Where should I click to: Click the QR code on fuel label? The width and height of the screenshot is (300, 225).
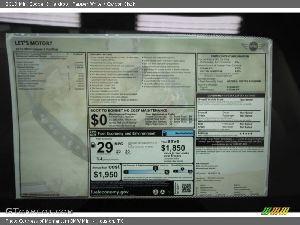click(x=186, y=188)
